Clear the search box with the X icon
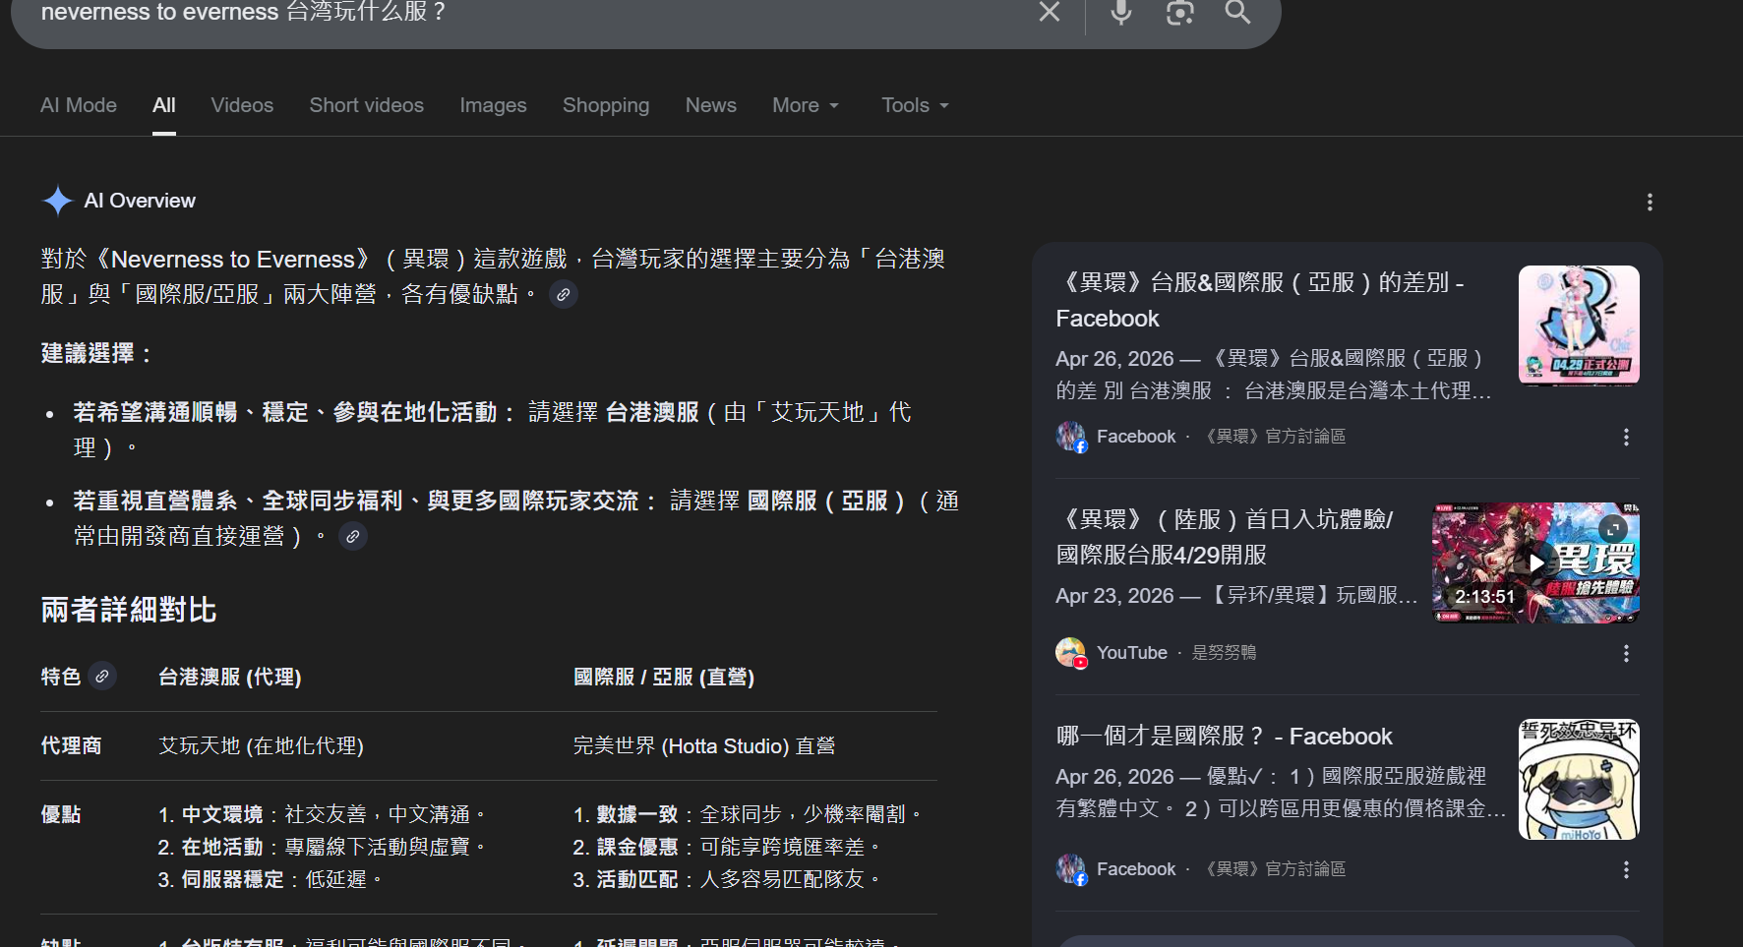Viewport: 1743px width, 947px height. [x=1050, y=12]
